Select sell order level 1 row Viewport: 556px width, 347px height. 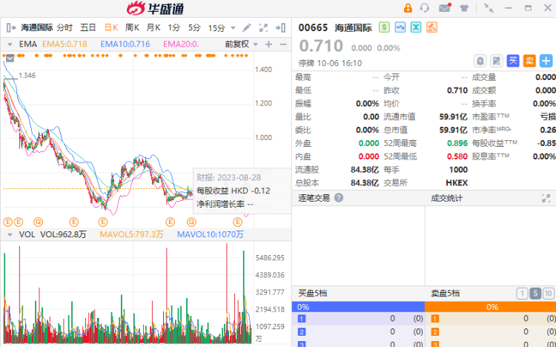tap(491, 319)
